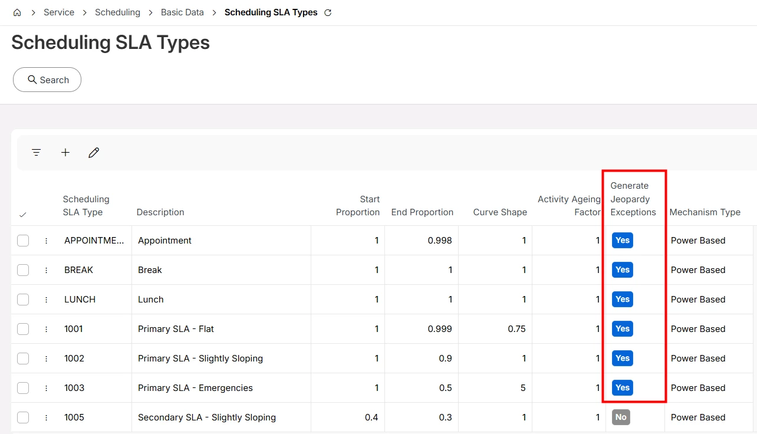Select the checkbox for 1001 row
Screen dimensions: 757x434
pyautogui.click(x=23, y=329)
